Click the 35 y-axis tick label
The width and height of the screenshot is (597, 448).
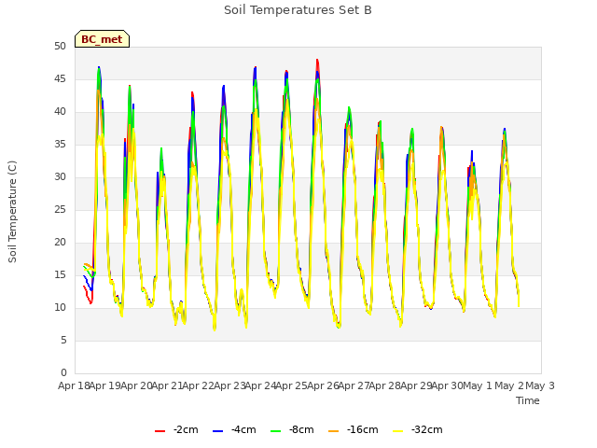tap(60, 145)
